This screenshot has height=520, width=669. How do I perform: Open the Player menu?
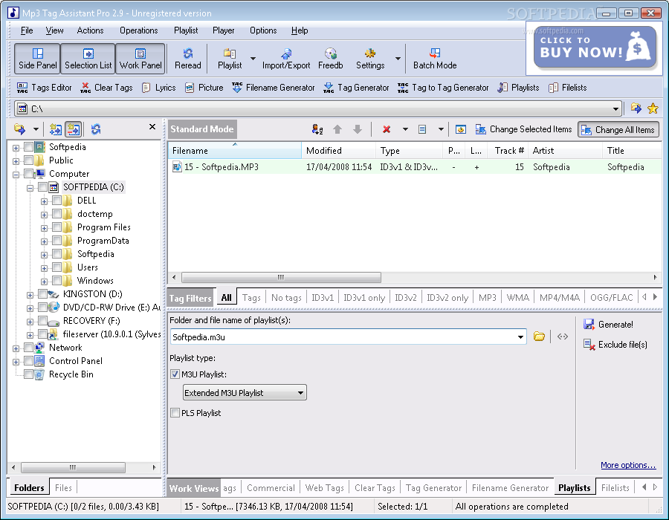(224, 30)
